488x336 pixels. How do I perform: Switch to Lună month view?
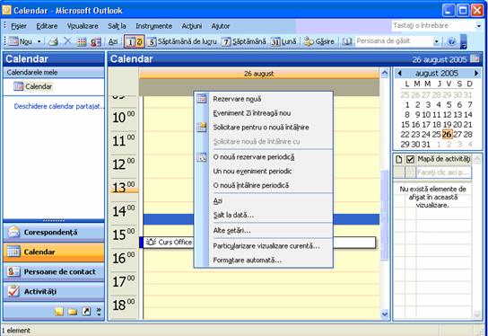click(283, 41)
